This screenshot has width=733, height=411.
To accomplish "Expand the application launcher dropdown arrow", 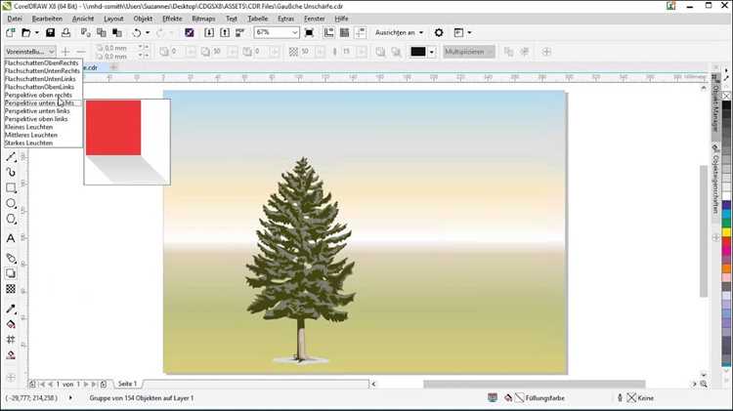I will 469,32.
